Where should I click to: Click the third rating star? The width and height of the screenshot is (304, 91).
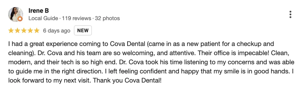click(x=24, y=31)
